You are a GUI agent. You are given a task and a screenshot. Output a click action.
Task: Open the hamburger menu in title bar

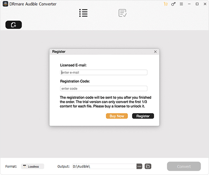(181, 4)
